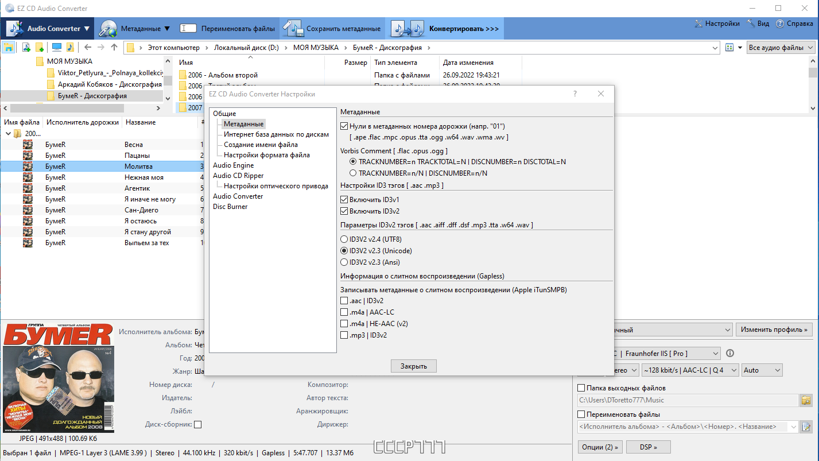Viewport: 819px width, 461px height.
Task: Sort by Дата изменения column header
Action: (468, 63)
